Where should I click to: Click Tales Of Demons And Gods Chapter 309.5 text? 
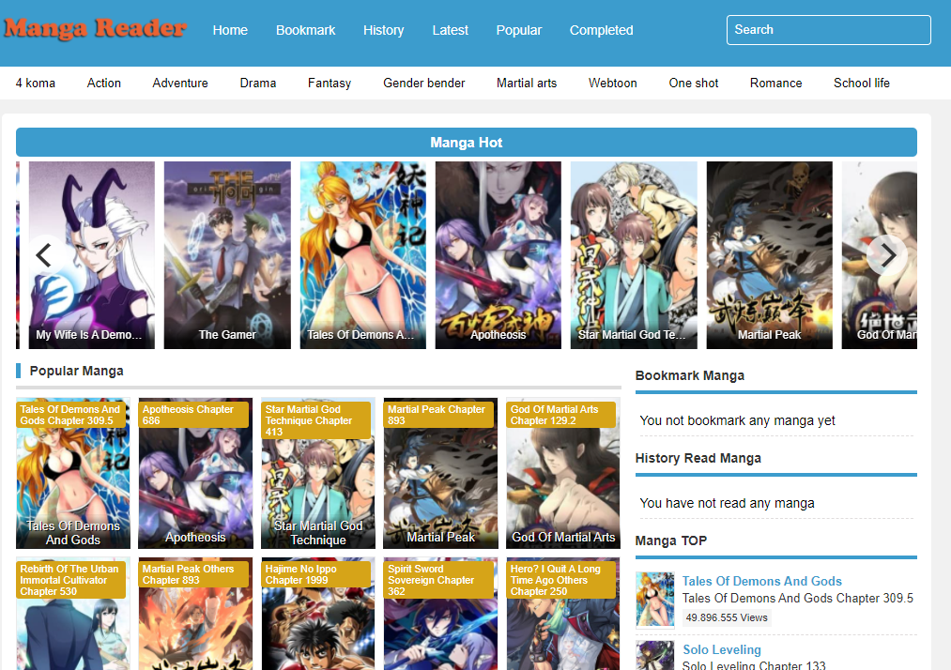pyautogui.click(x=798, y=599)
